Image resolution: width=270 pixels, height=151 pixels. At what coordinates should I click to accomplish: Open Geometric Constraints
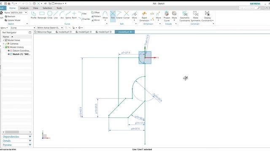coord(185,16)
